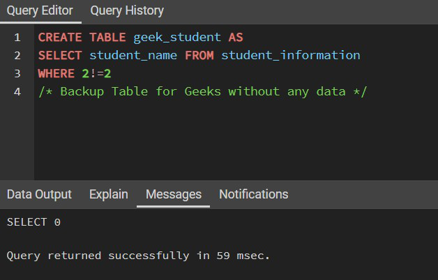Click line number 3 in the gutter
The width and height of the screenshot is (438, 280).
[17, 73]
